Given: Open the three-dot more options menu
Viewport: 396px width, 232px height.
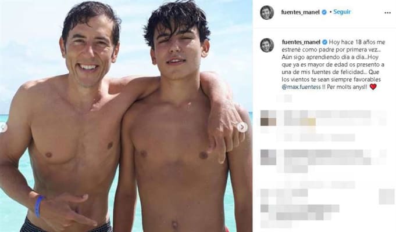Looking at the screenshot, I should (387, 13).
